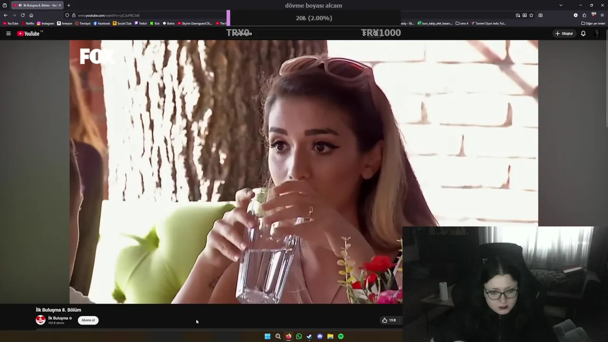
Task: Open the İlk Buluşma channel name link
Action: click(58, 318)
